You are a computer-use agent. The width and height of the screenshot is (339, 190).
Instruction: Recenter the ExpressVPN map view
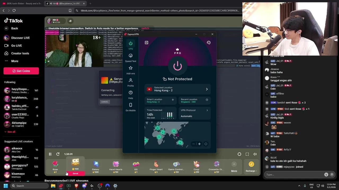click(x=206, y=144)
